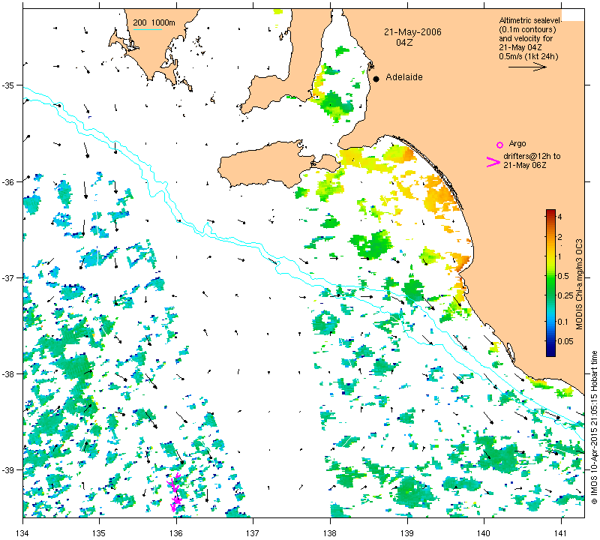Click the chlorophyll colorbar gradient
The height and width of the screenshot is (540, 600).
pos(550,283)
